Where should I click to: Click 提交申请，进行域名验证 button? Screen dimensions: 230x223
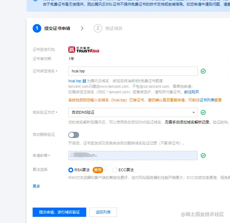[59, 212]
